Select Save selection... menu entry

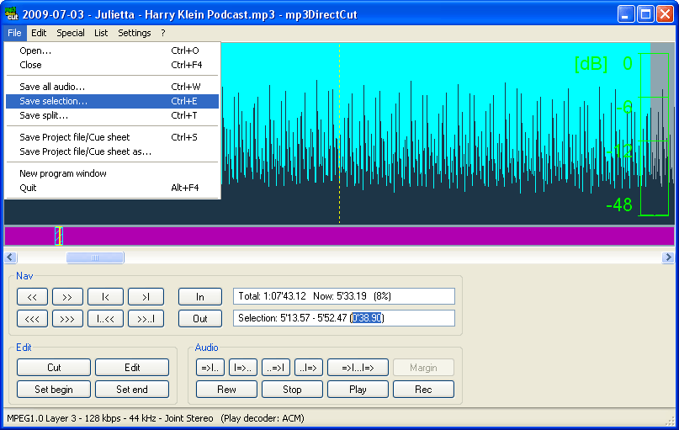click(112, 101)
